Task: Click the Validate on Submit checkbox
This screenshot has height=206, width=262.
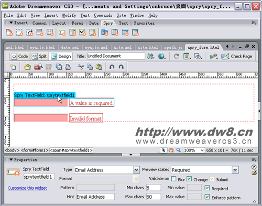Action: click(212, 179)
